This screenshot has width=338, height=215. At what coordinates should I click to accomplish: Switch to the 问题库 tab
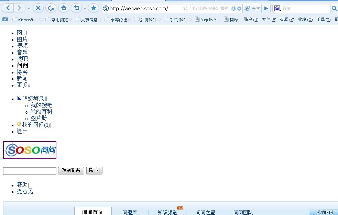[130, 212]
